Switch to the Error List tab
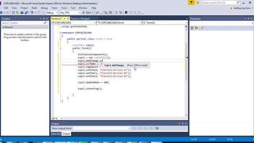This screenshot has height=143, width=254. pos(56,134)
